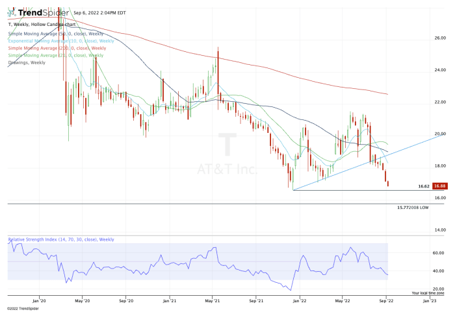Select the Simple Moving Average 21 legend
This screenshot has height=312, width=455.
(x=56, y=55)
